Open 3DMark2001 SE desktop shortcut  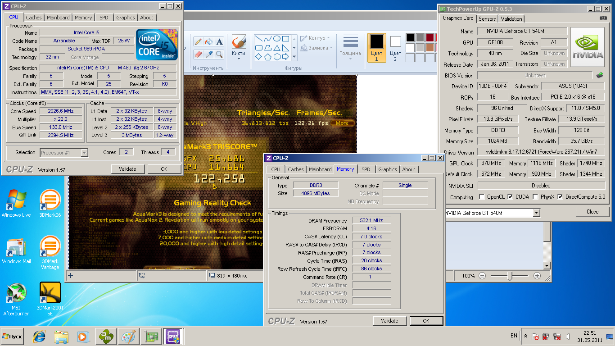tap(50, 299)
